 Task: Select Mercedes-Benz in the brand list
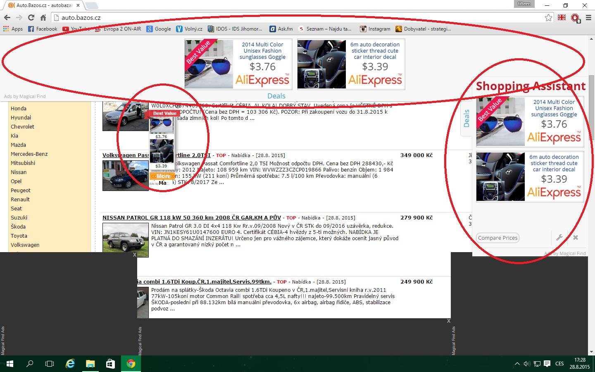(29, 154)
